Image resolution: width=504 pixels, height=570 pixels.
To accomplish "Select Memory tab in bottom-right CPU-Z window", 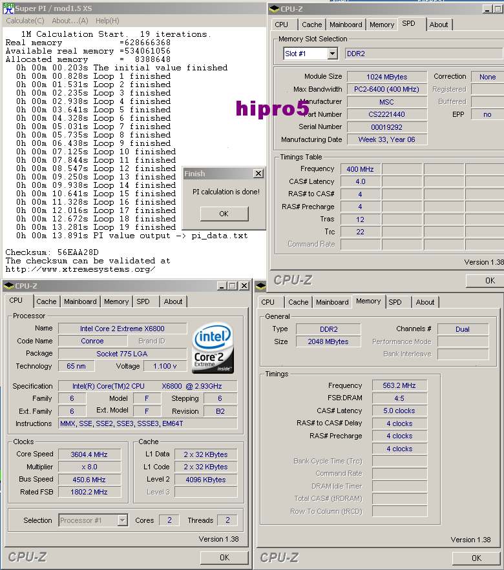I will [368, 301].
